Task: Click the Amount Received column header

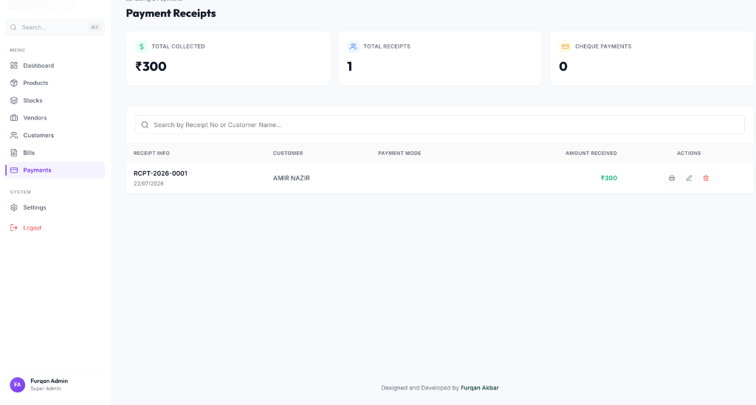Action: click(591, 153)
